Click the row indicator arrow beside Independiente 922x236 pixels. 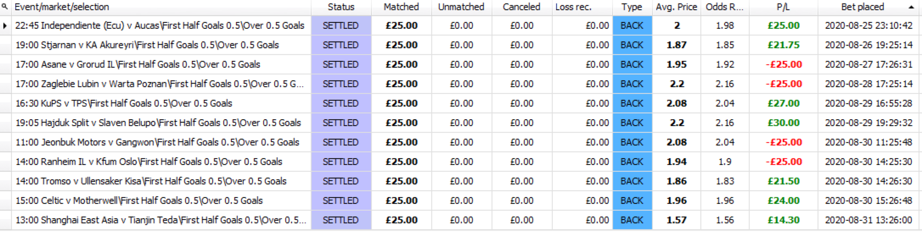pos(5,26)
